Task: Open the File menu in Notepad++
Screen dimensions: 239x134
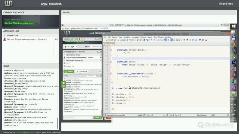Action: point(105,37)
